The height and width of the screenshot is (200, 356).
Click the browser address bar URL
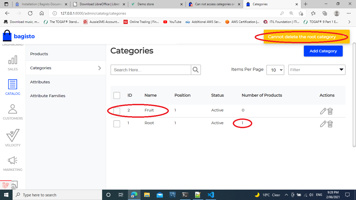tap(93, 13)
